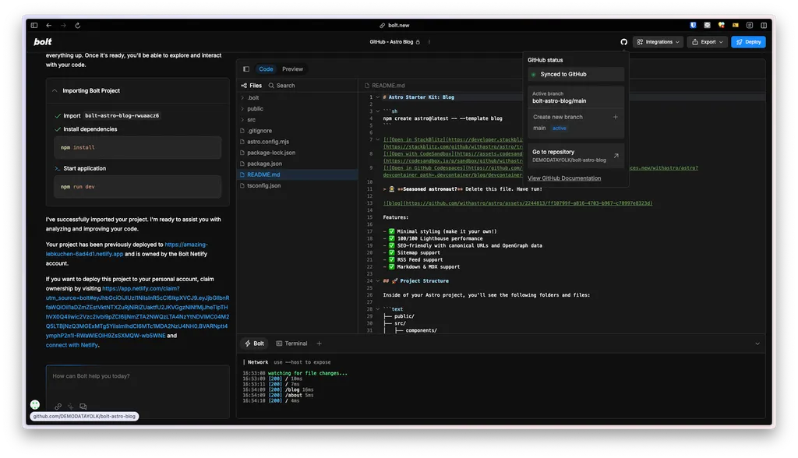Click the browser forward arrow
The height and width of the screenshot is (458, 798).
point(64,26)
